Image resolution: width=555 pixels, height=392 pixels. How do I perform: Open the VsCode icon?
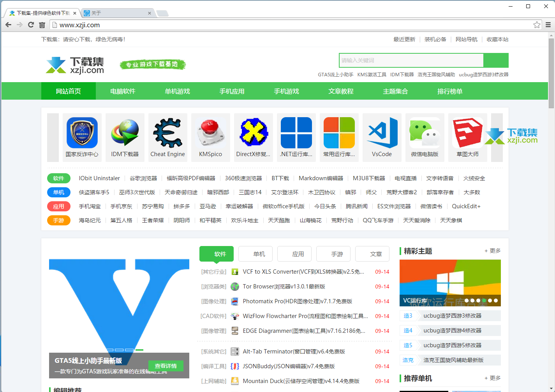point(382,133)
